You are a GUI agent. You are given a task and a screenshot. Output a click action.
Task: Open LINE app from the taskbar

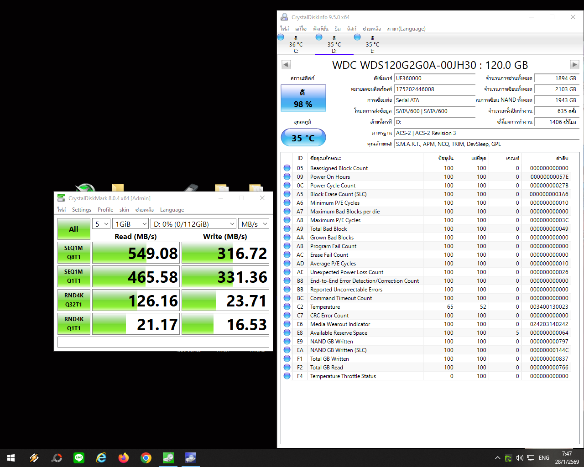click(x=79, y=457)
